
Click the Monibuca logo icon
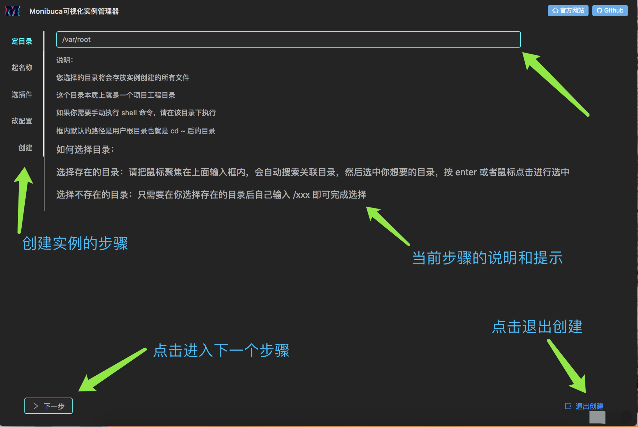click(12, 11)
